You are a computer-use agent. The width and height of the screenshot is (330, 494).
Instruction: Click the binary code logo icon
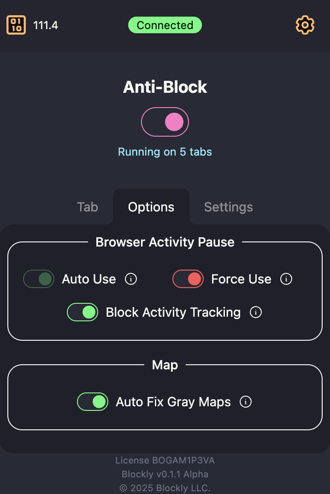16,25
